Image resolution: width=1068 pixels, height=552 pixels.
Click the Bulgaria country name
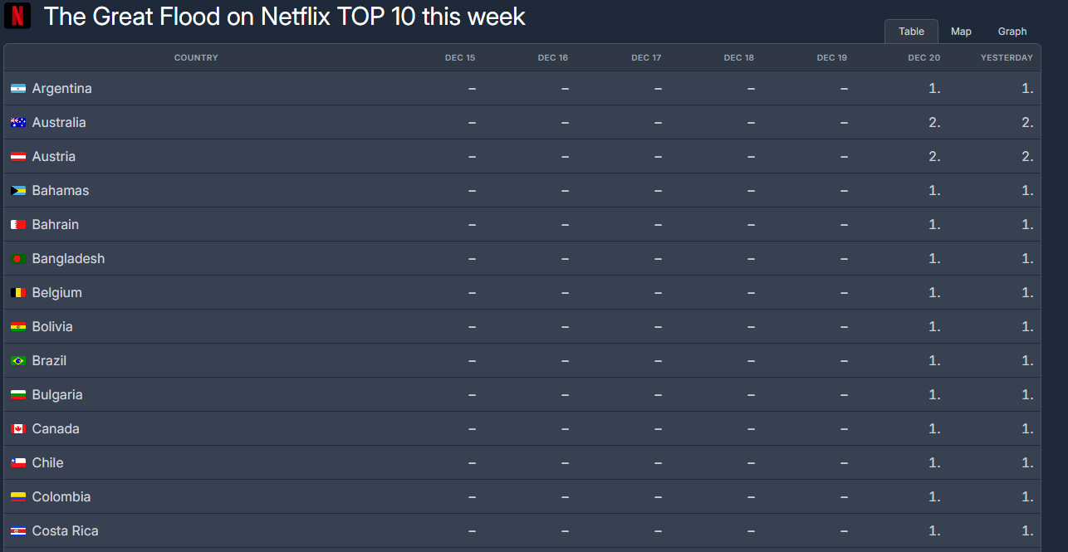point(57,395)
